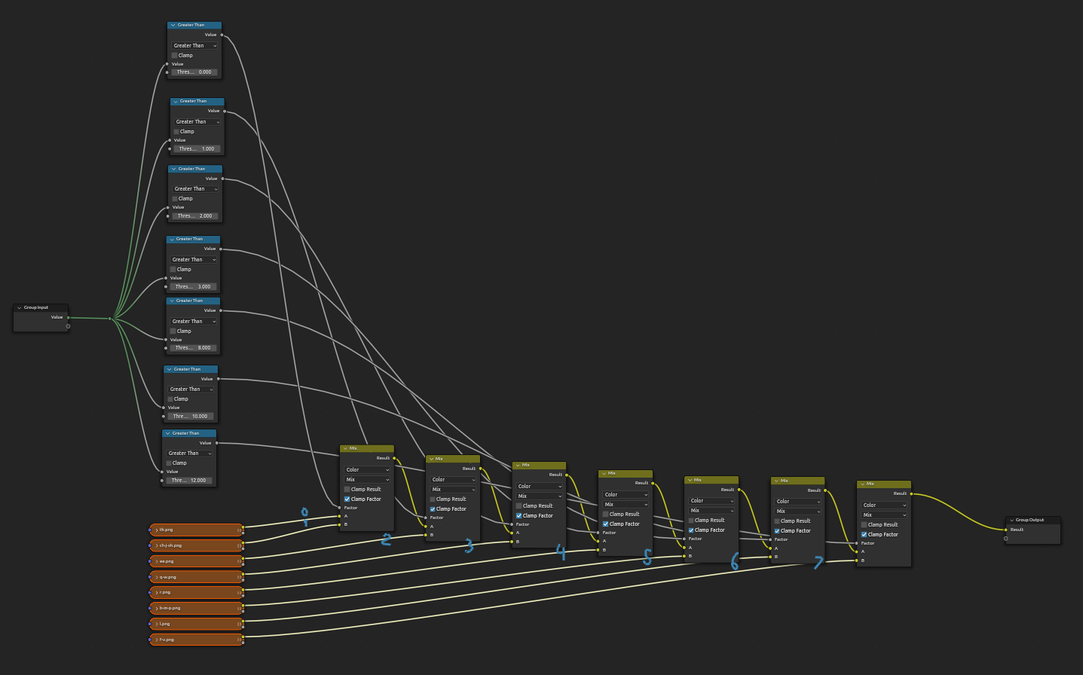This screenshot has width=1083, height=675.
Task: Open the Greater Than operation dropdown on the Thres 1.000 node
Action: 197,121
